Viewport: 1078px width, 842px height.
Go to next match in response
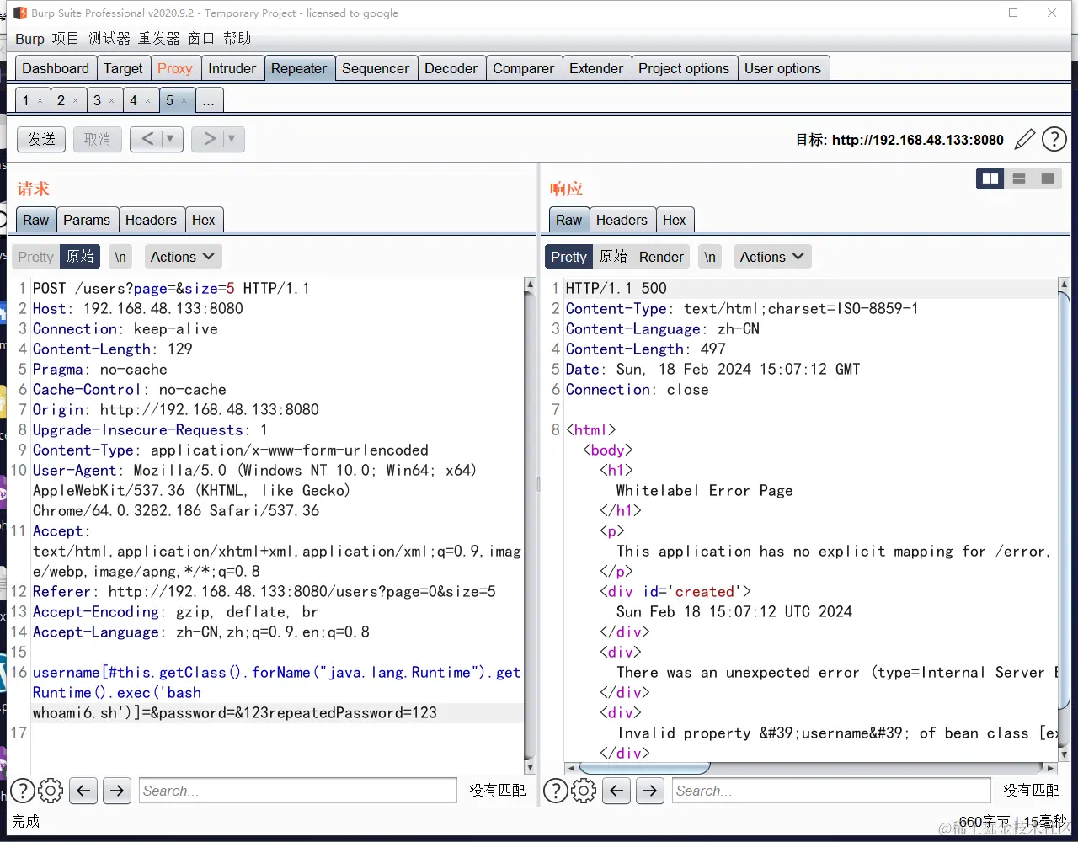(650, 790)
